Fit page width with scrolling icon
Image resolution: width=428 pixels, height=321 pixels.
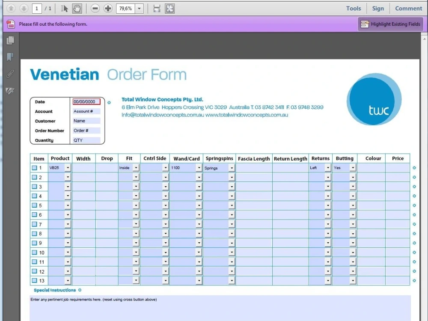coord(157,9)
